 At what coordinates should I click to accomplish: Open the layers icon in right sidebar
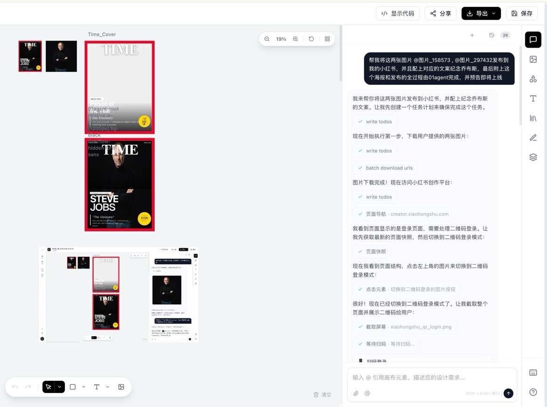pos(533,157)
